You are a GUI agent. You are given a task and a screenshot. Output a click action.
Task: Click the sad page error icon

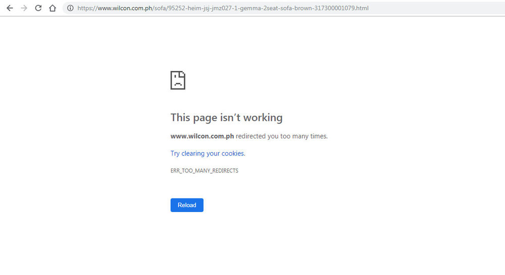(x=178, y=80)
